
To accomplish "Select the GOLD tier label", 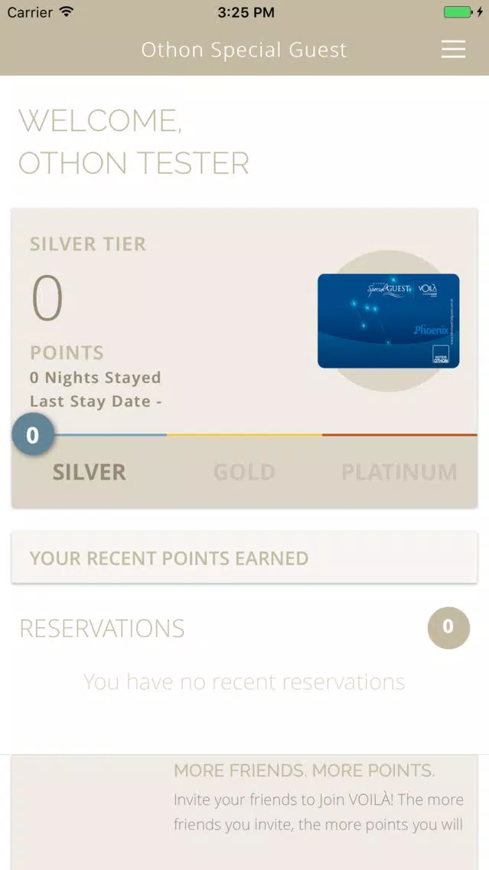I will tap(245, 473).
